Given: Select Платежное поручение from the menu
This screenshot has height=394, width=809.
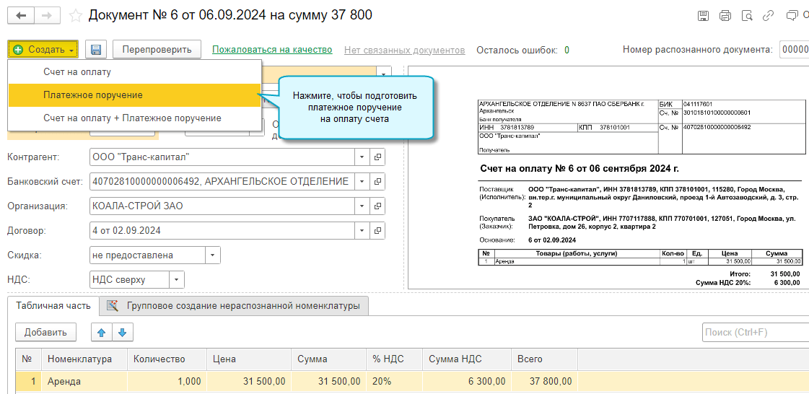Looking at the screenshot, I should tap(93, 95).
